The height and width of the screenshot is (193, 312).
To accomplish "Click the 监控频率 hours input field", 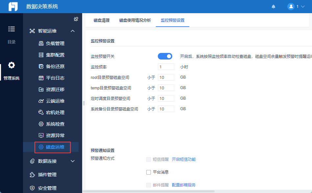I will tap(166, 67).
